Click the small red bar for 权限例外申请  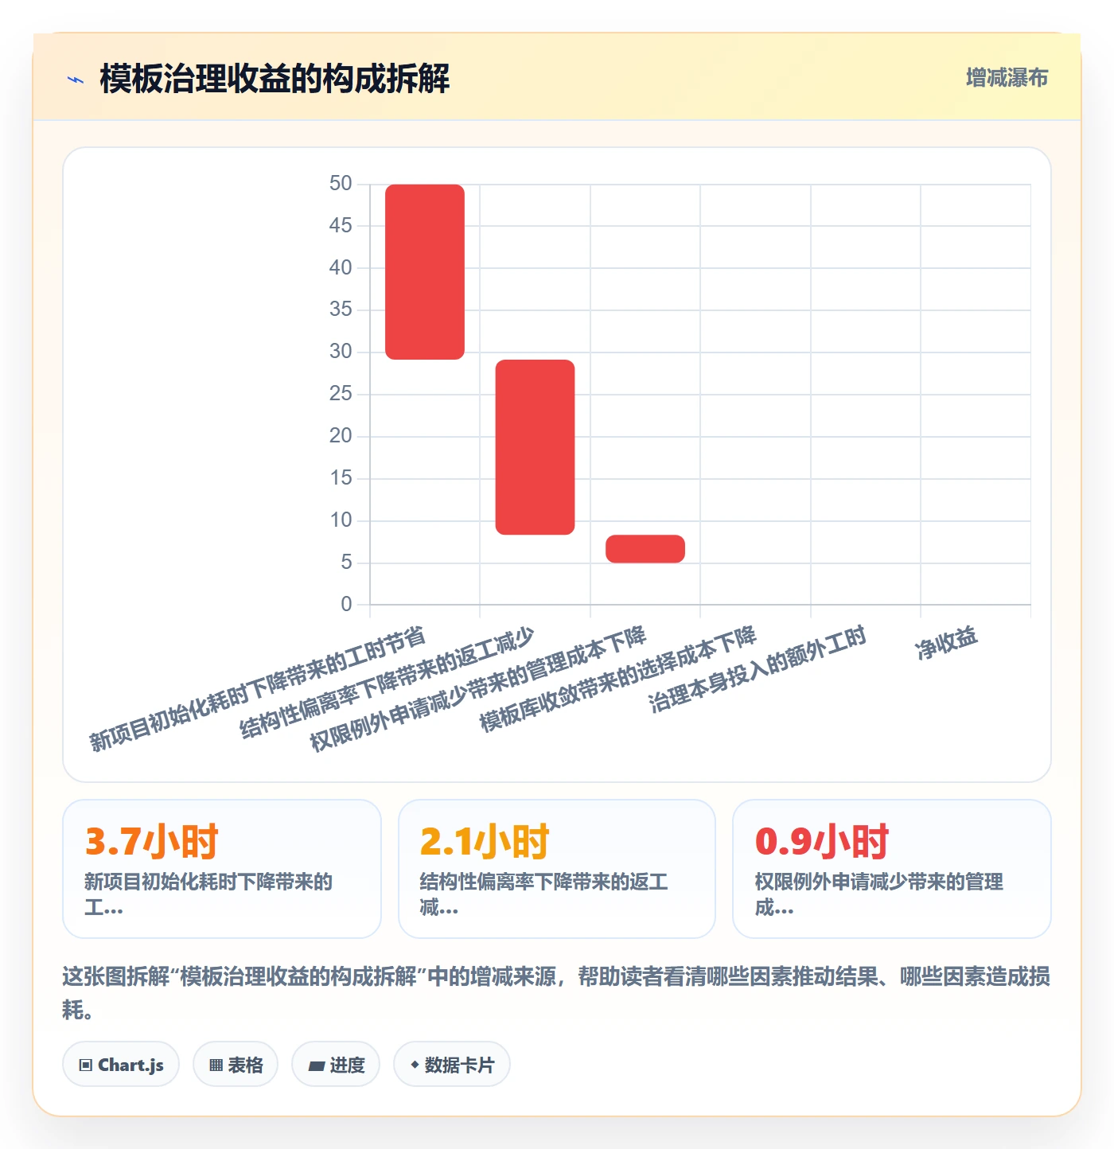tap(645, 549)
